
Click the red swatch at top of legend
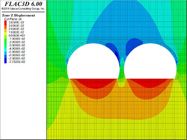tap(6, 23)
